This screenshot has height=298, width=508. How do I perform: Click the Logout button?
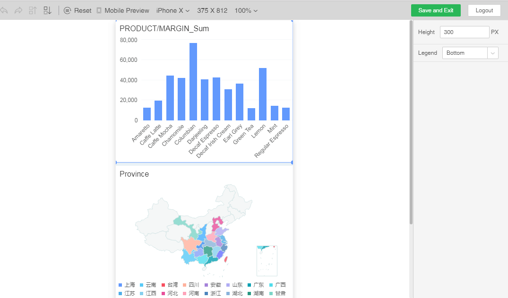[484, 10]
